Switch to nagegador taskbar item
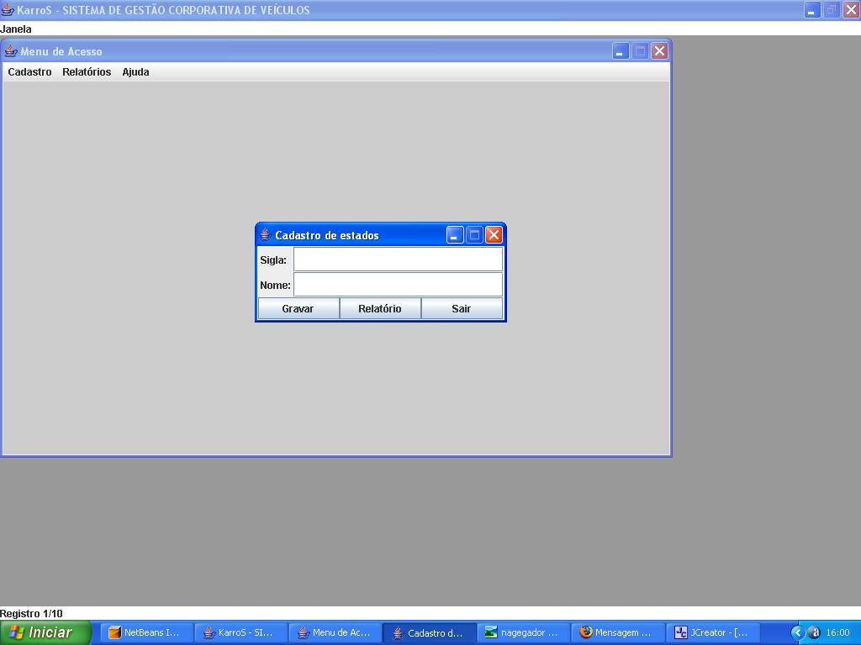 (x=523, y=632)
